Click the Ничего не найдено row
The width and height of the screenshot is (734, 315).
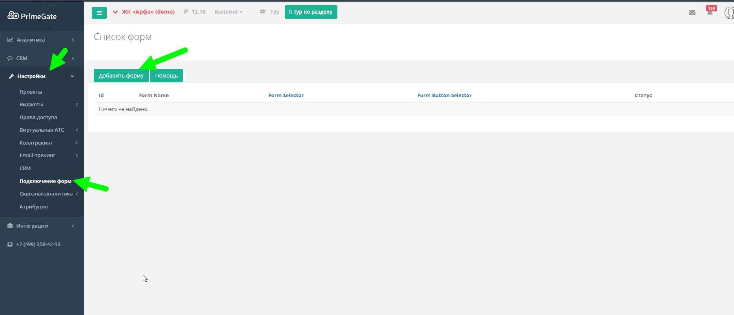tap(415, 109)
